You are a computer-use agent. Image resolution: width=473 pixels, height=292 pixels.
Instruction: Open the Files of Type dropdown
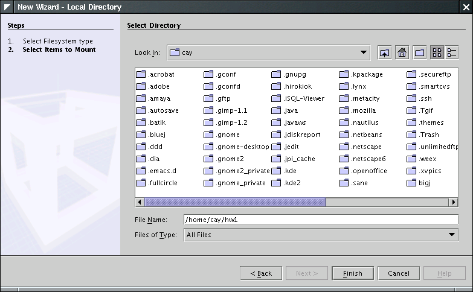[452, 235]
